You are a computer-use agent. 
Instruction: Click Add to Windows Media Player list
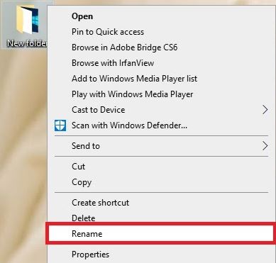tap(134, 79)
